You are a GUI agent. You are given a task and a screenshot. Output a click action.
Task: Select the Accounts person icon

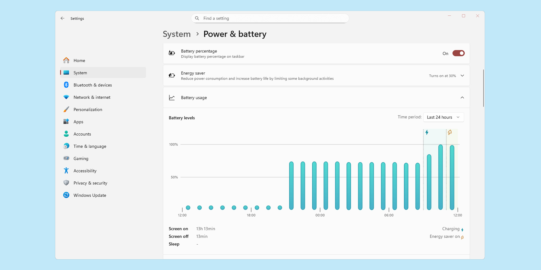click(66, 134)
